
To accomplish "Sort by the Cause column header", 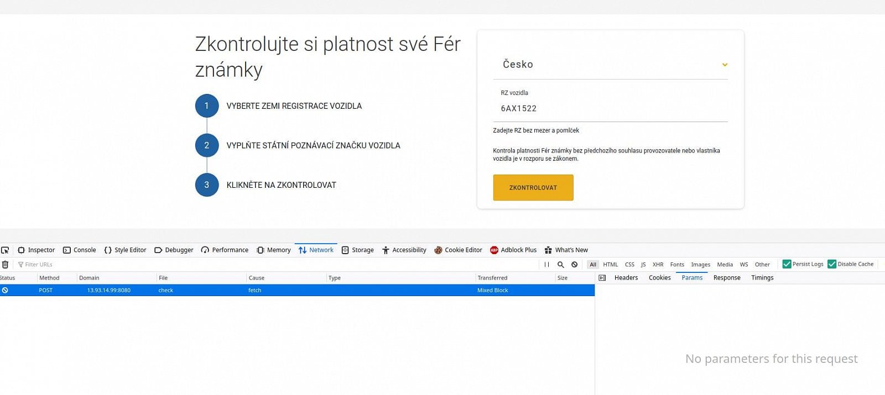I will 287,278.
